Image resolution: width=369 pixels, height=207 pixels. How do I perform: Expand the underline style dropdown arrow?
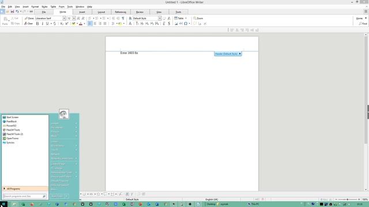click(51, 24)
